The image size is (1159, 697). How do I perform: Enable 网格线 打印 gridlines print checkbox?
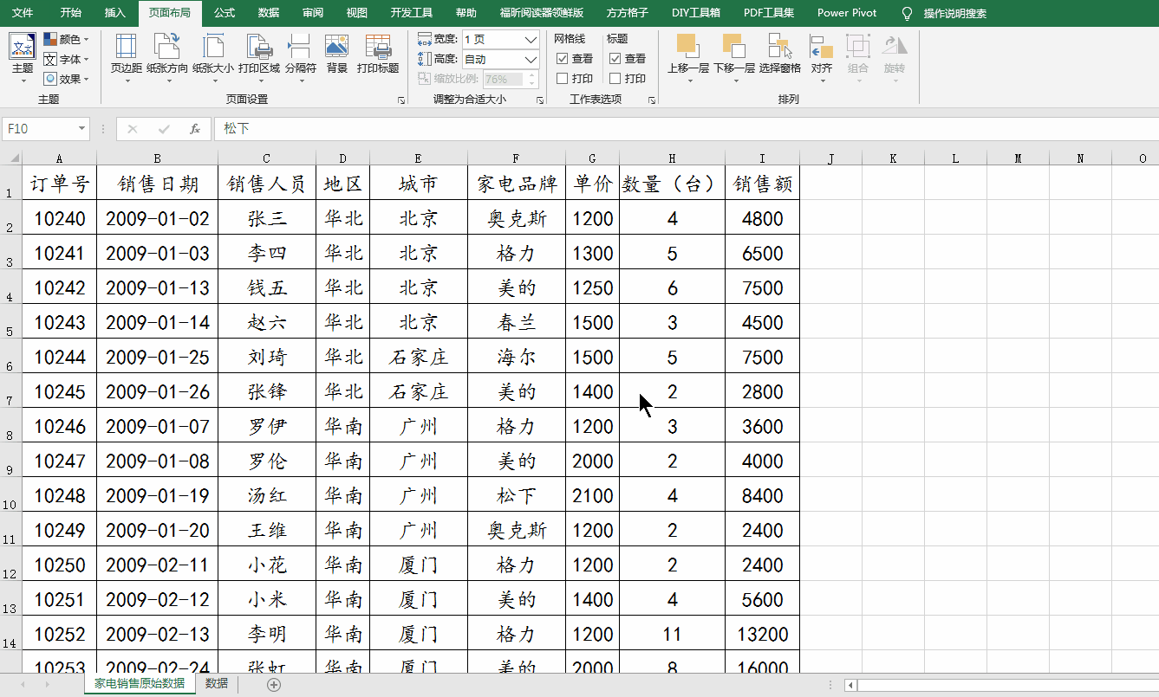562,79
